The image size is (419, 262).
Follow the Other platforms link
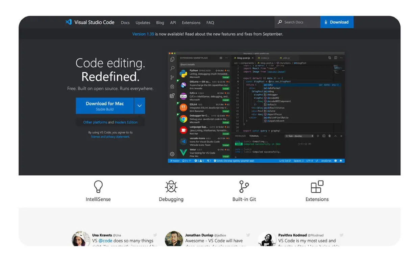coord(95,122)
